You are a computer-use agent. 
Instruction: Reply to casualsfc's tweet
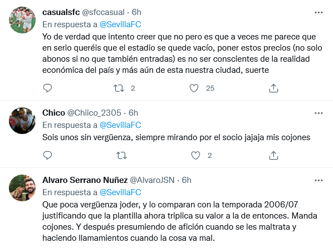point(47,88)
